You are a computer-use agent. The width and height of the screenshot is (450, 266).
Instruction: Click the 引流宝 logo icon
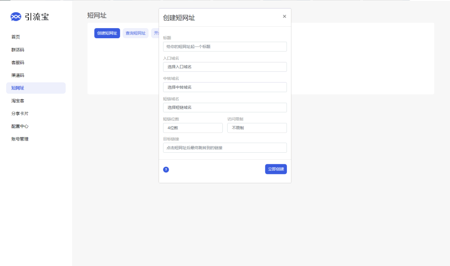click(16, 17)
